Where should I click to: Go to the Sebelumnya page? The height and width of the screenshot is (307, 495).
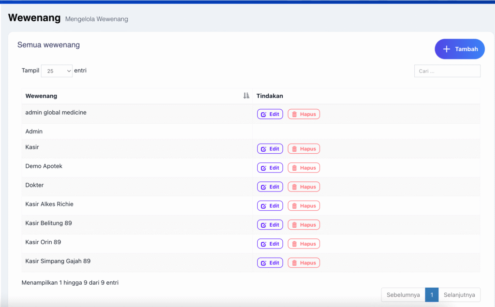pyautogui.click(x=403, y=295)
